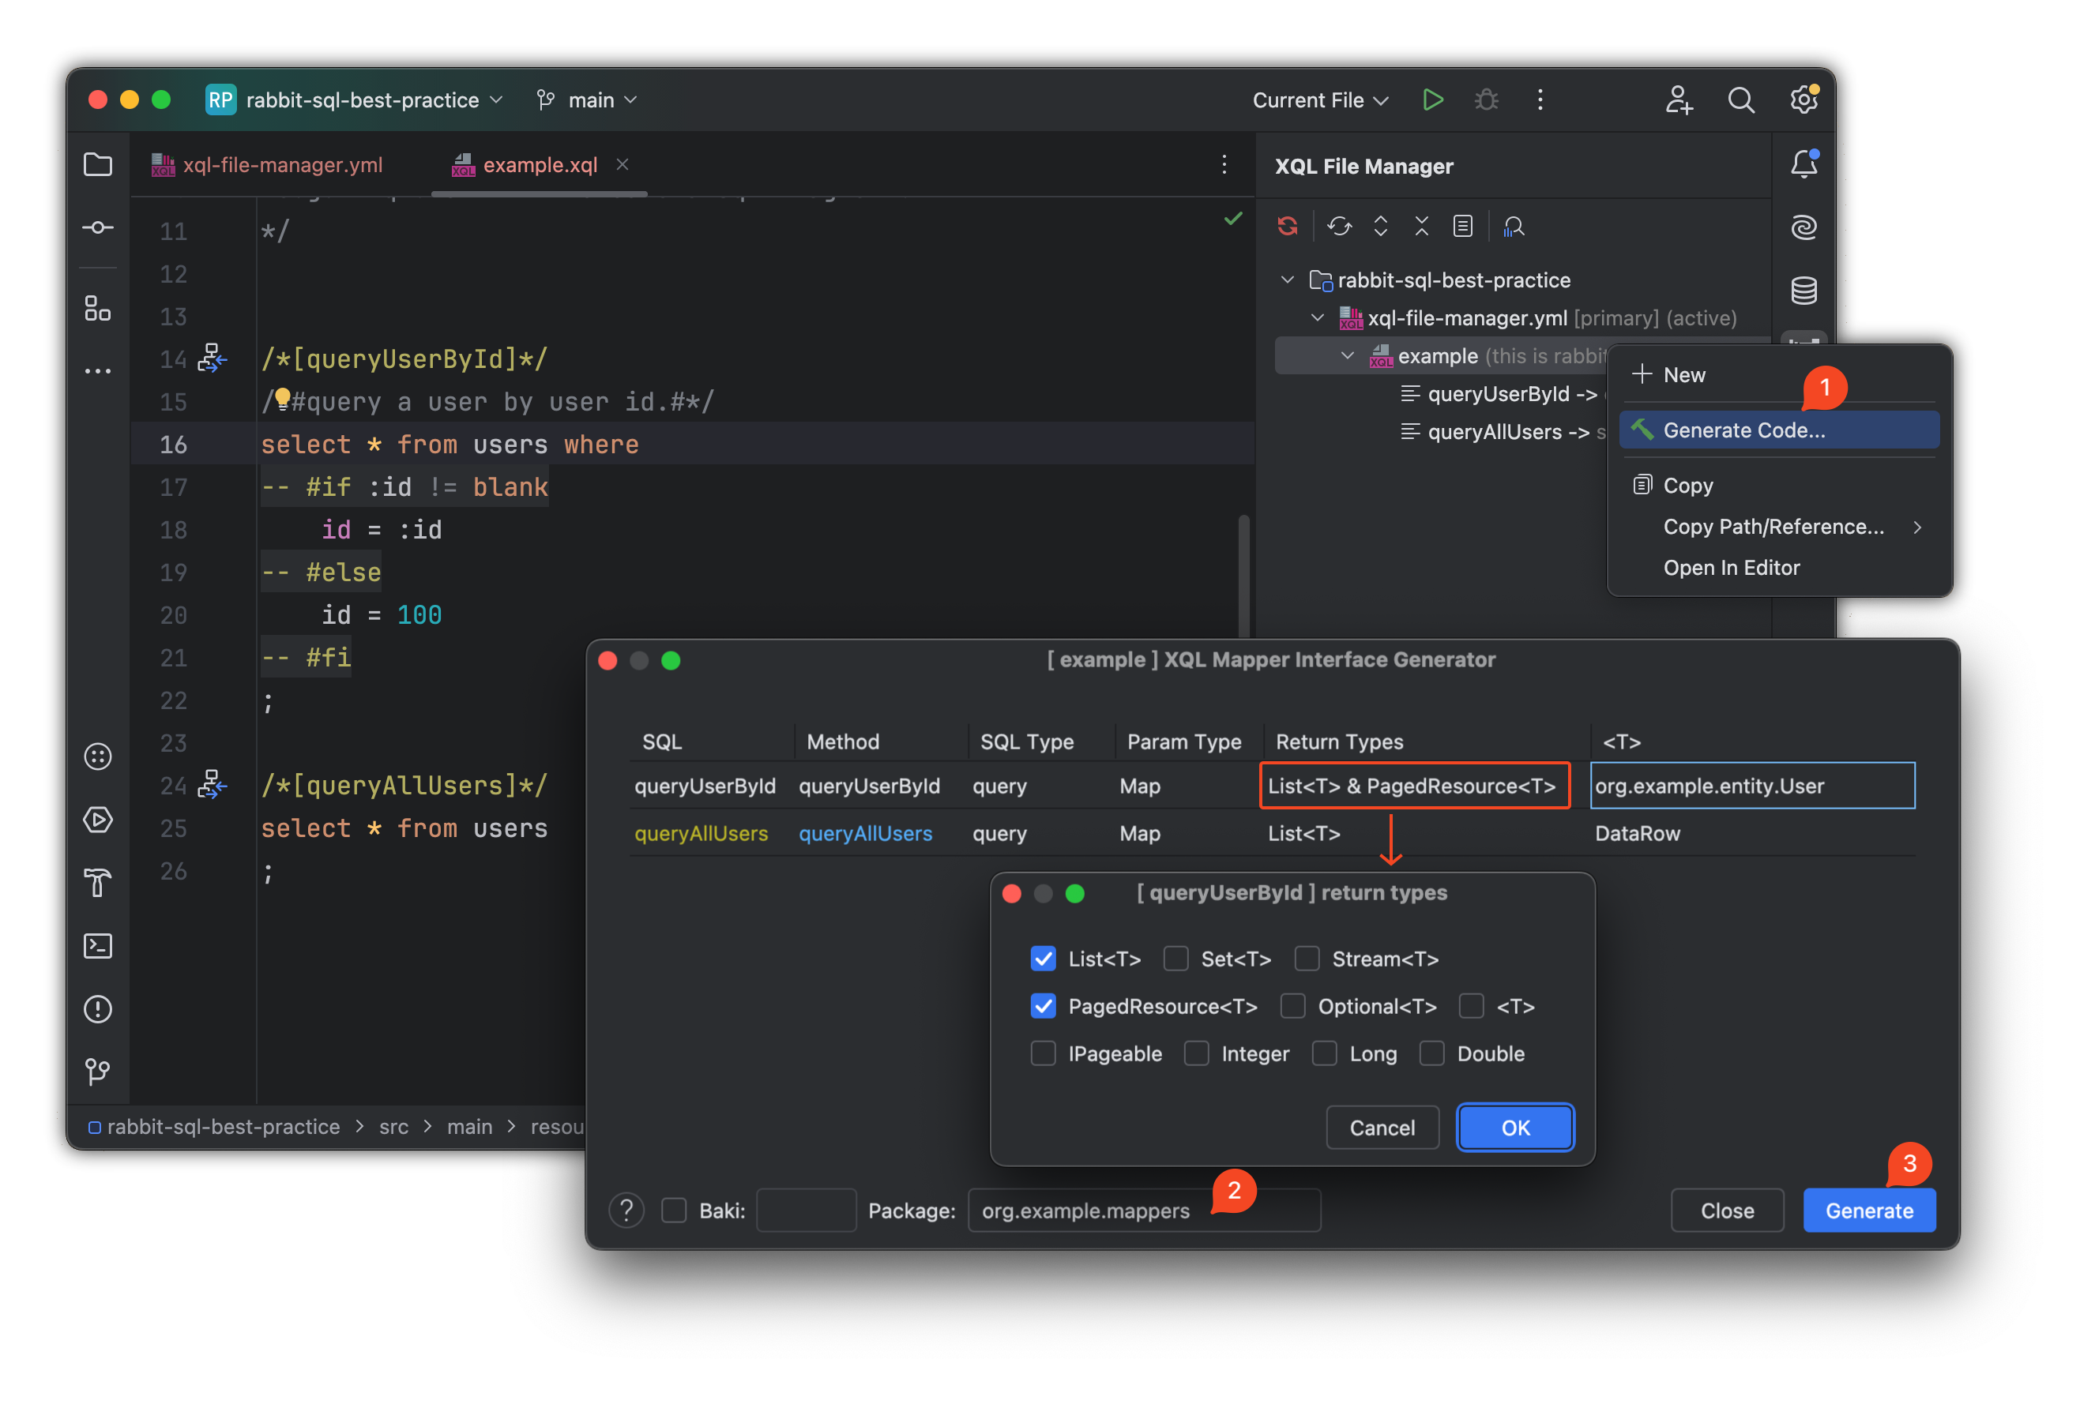Confirm with OK in return types dialog
The width and height of the screenshot is (2095, 1404).
coord(1514,1128)
